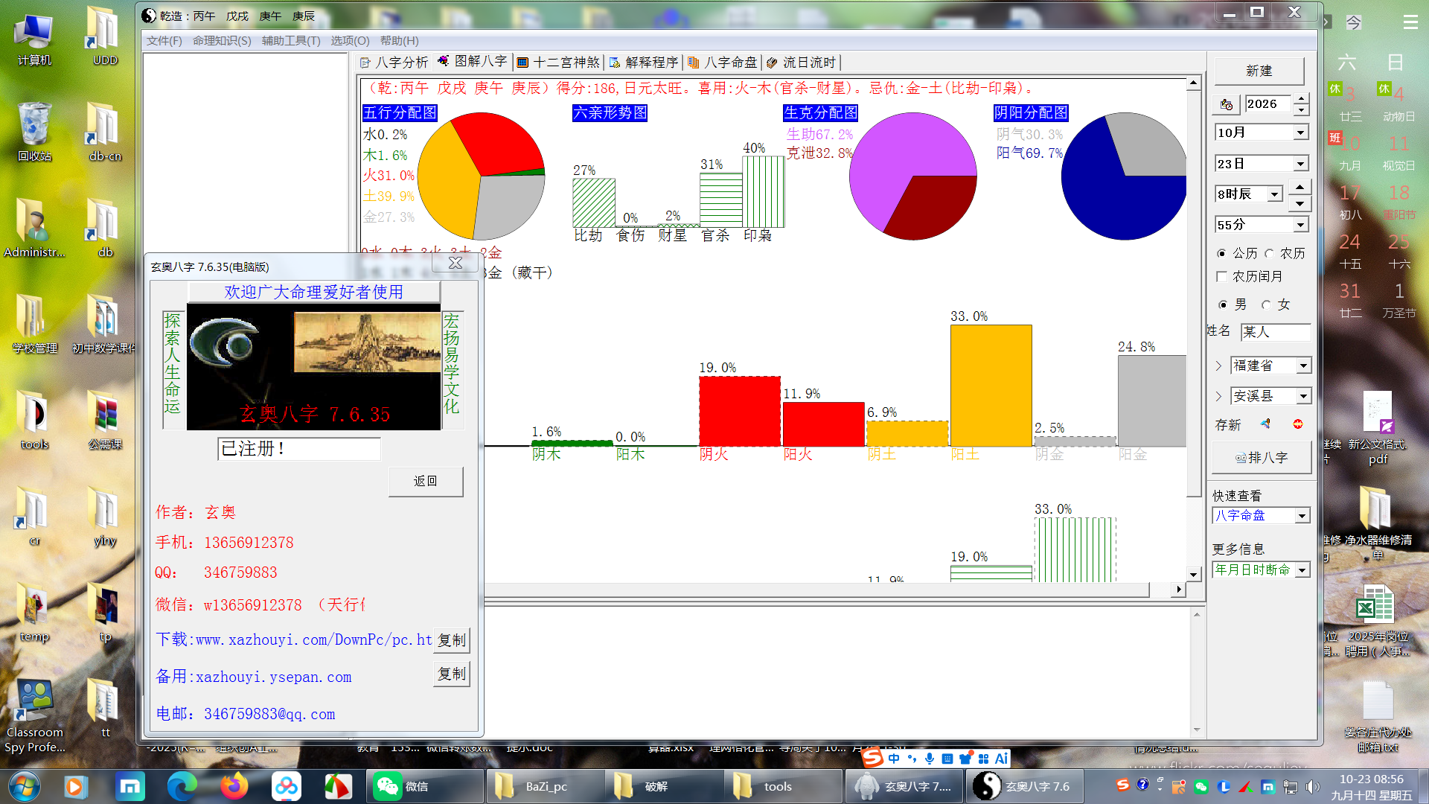Enable the 农历闰月 checkbox

tap(1221, 276)
